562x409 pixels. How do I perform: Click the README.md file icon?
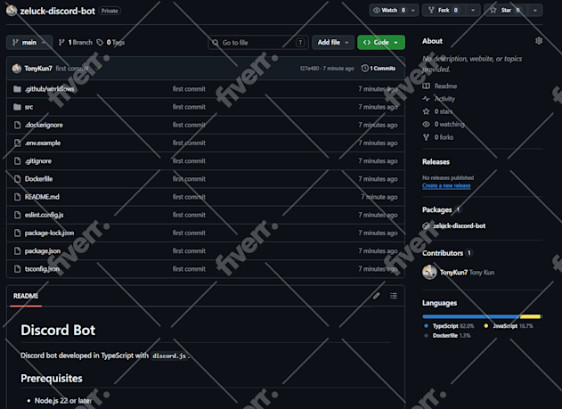[17, 197]
